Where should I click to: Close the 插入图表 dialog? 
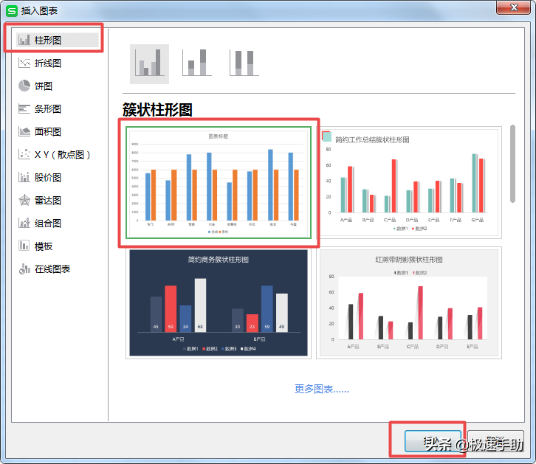[x=513, y=7]
